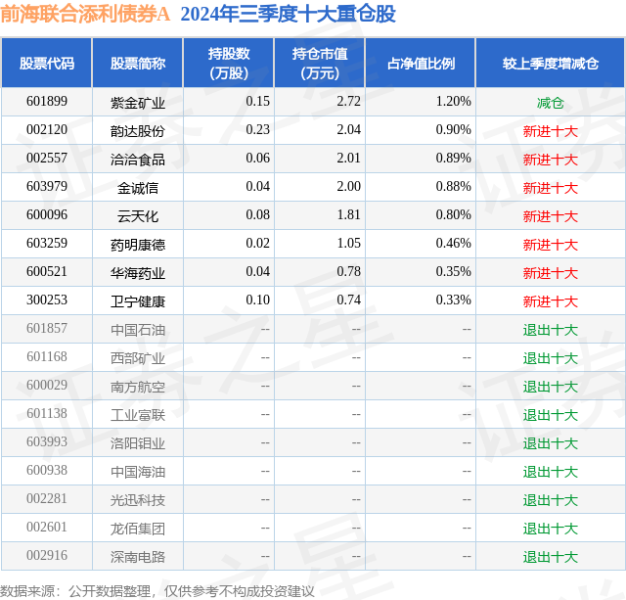The width and height of the screenshot is (626, 600).
Task: Click the 退出十大 status for 深南电路
Action: pyautogui.click(x=551, y=557)
